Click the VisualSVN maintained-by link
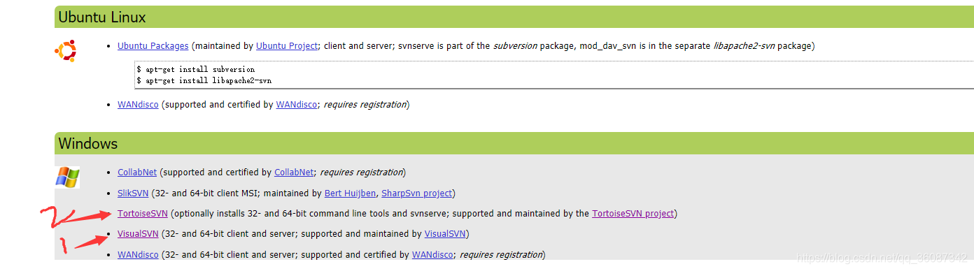The image size is (974, 271). tap(445, 234)
